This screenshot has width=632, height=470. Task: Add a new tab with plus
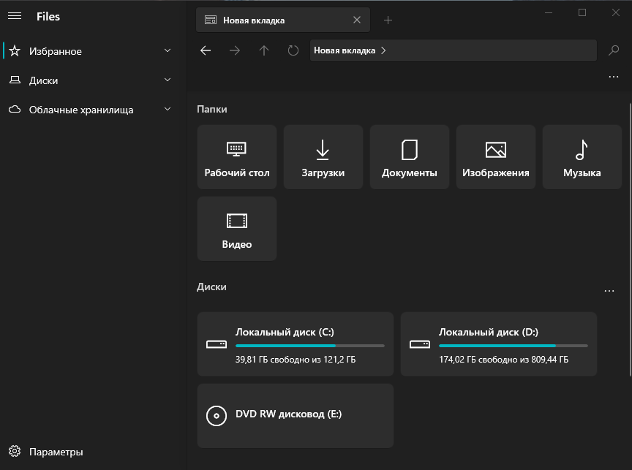[x=388, y=20]
